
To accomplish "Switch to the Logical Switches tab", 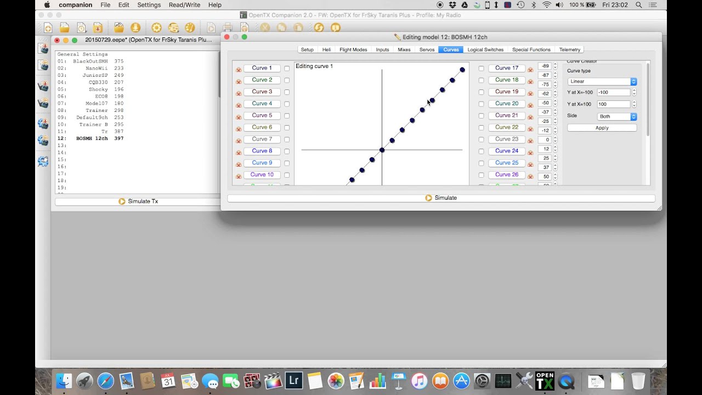I will (485, 49).
